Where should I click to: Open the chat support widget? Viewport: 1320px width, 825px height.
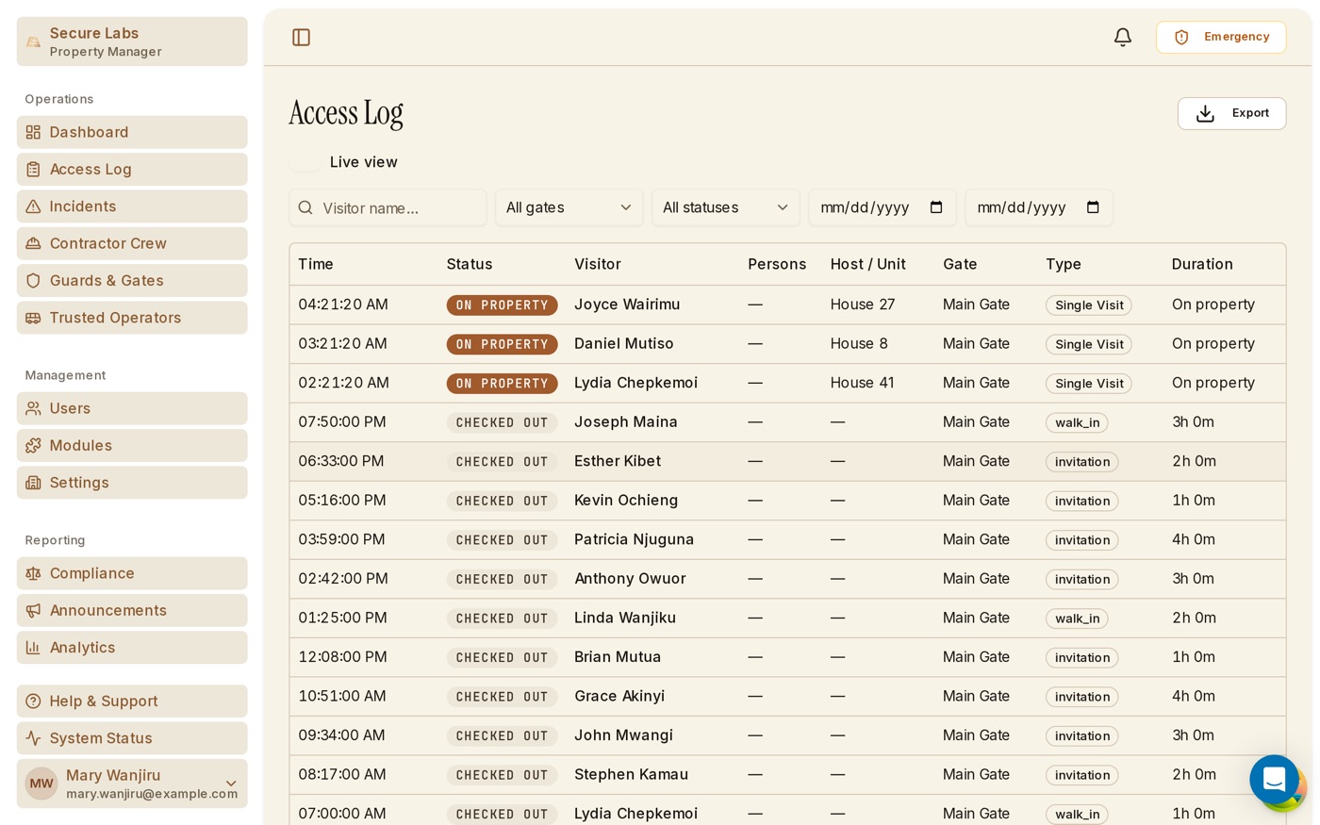[x=1275, y=780]
